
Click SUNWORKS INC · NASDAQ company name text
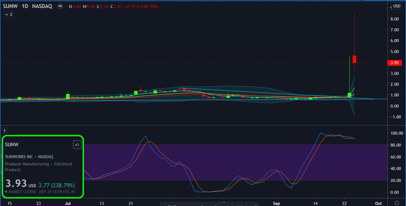pos(29,157)
